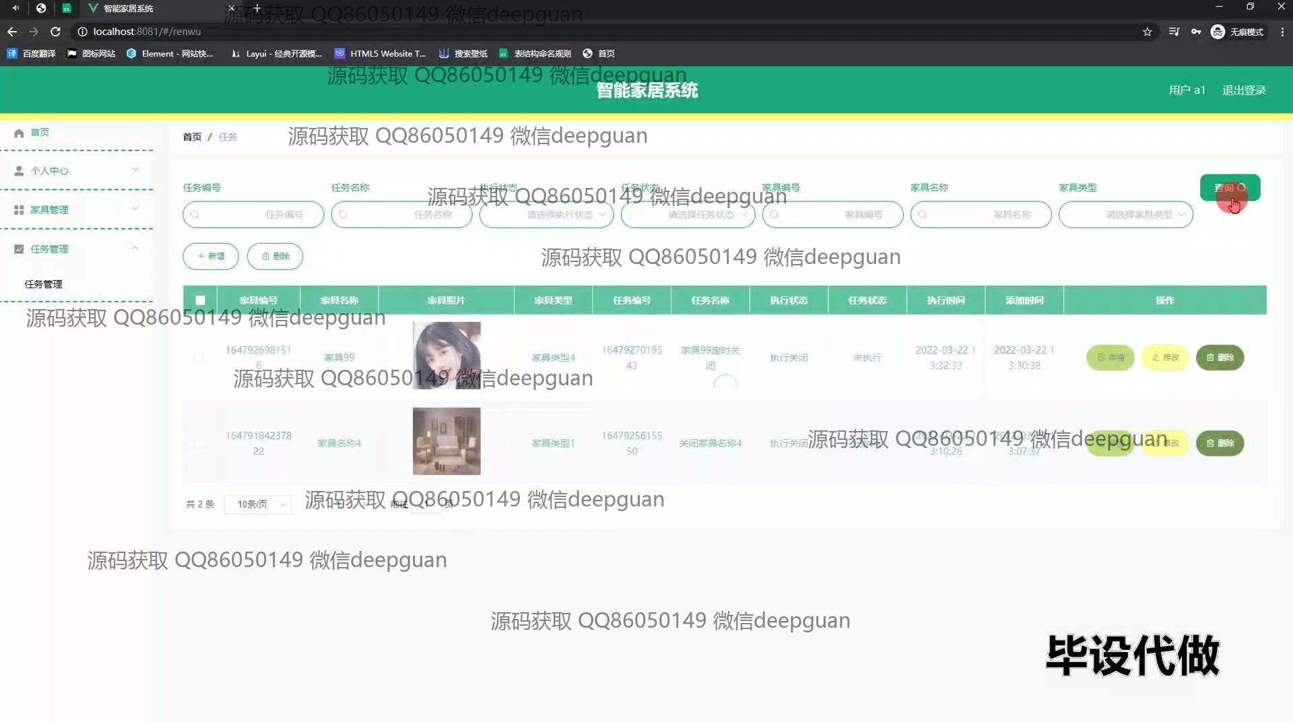1293x722 pixels.
Task: Bookmark this page with star icon
Action: point(1147,32)
